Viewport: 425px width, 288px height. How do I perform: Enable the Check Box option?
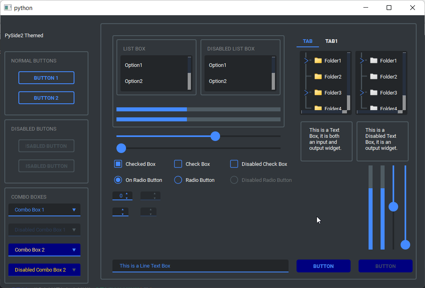coord(178,164)
